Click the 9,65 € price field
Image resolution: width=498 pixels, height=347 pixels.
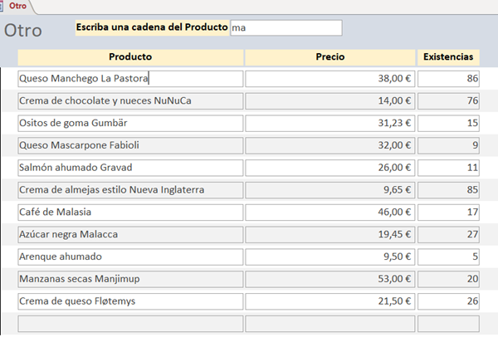(330, 190)
